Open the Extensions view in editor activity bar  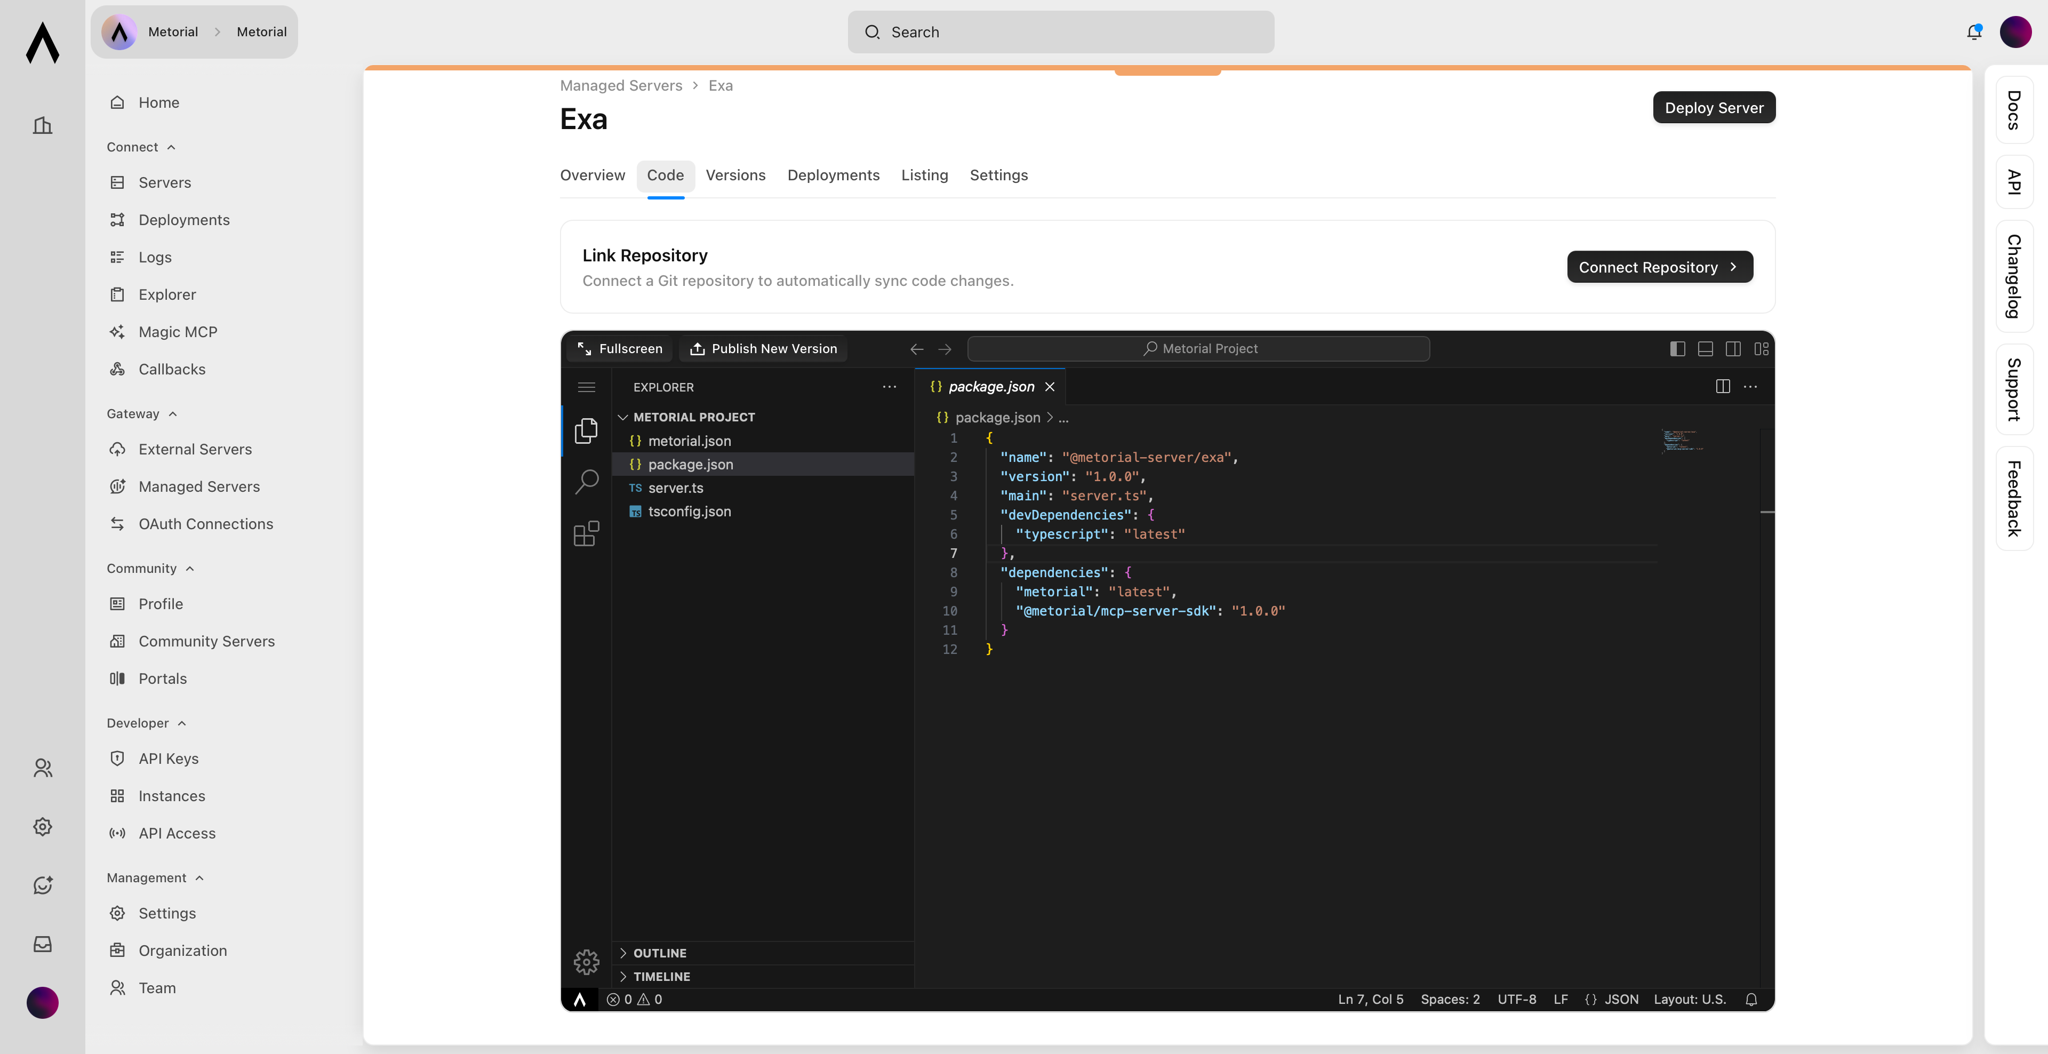click(x=587, y=533)
